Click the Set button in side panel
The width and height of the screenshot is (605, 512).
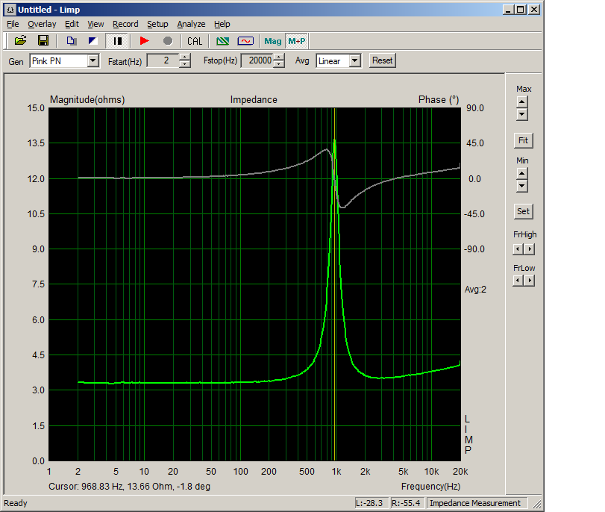[x=523, y=211]
